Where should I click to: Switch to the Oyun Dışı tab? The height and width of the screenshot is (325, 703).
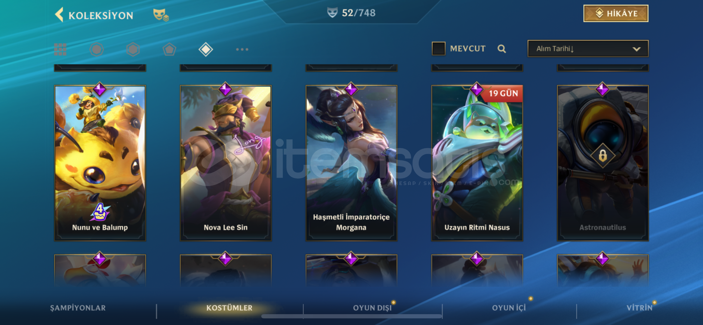coord(372,308)
